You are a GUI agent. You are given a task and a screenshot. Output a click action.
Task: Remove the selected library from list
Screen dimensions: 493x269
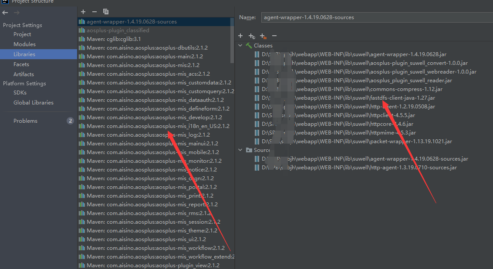[95, 12]
